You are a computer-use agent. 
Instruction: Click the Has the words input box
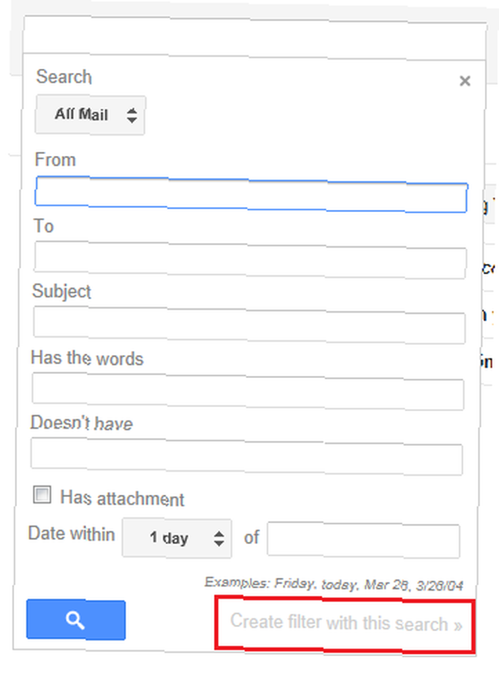click(248, 391)
